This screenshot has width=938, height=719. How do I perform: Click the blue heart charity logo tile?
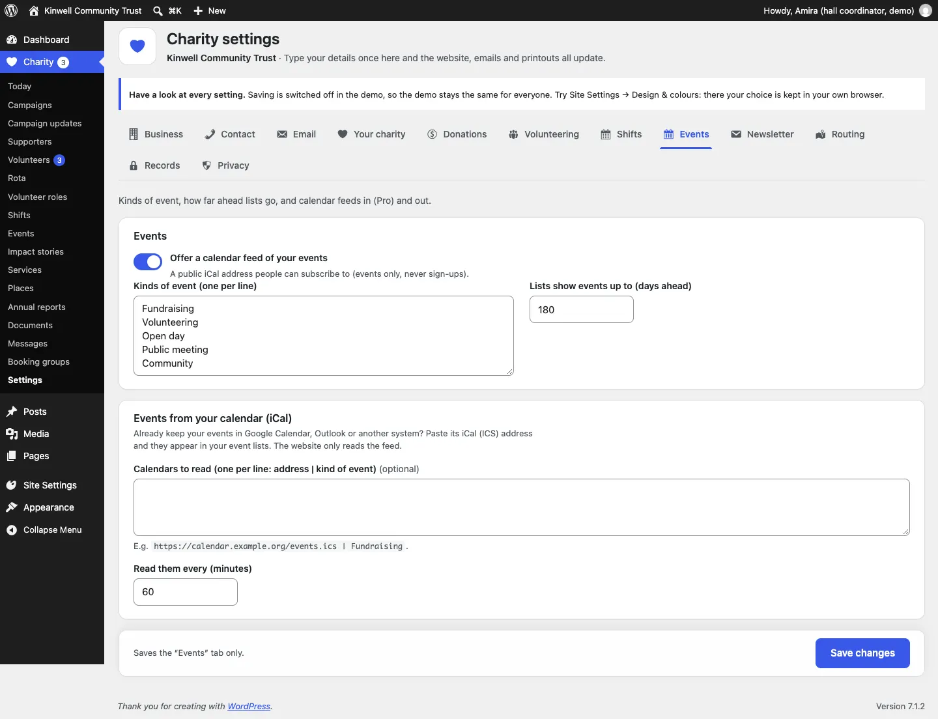point(137,46)
